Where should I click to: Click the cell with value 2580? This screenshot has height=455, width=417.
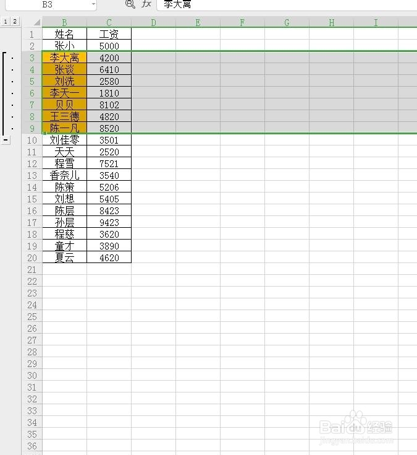click(109, 81)
